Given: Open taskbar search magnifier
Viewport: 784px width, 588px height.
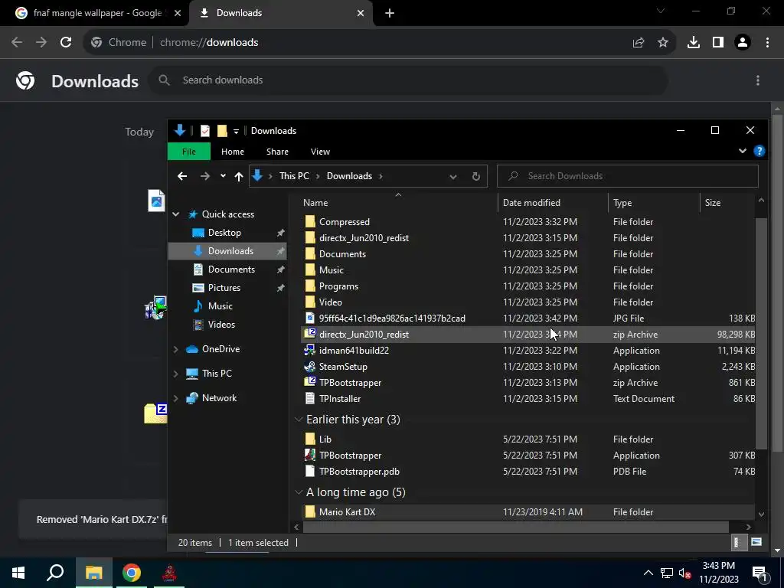Looking at the screenshot, I should pyautogui.click(x=55, y=573).
